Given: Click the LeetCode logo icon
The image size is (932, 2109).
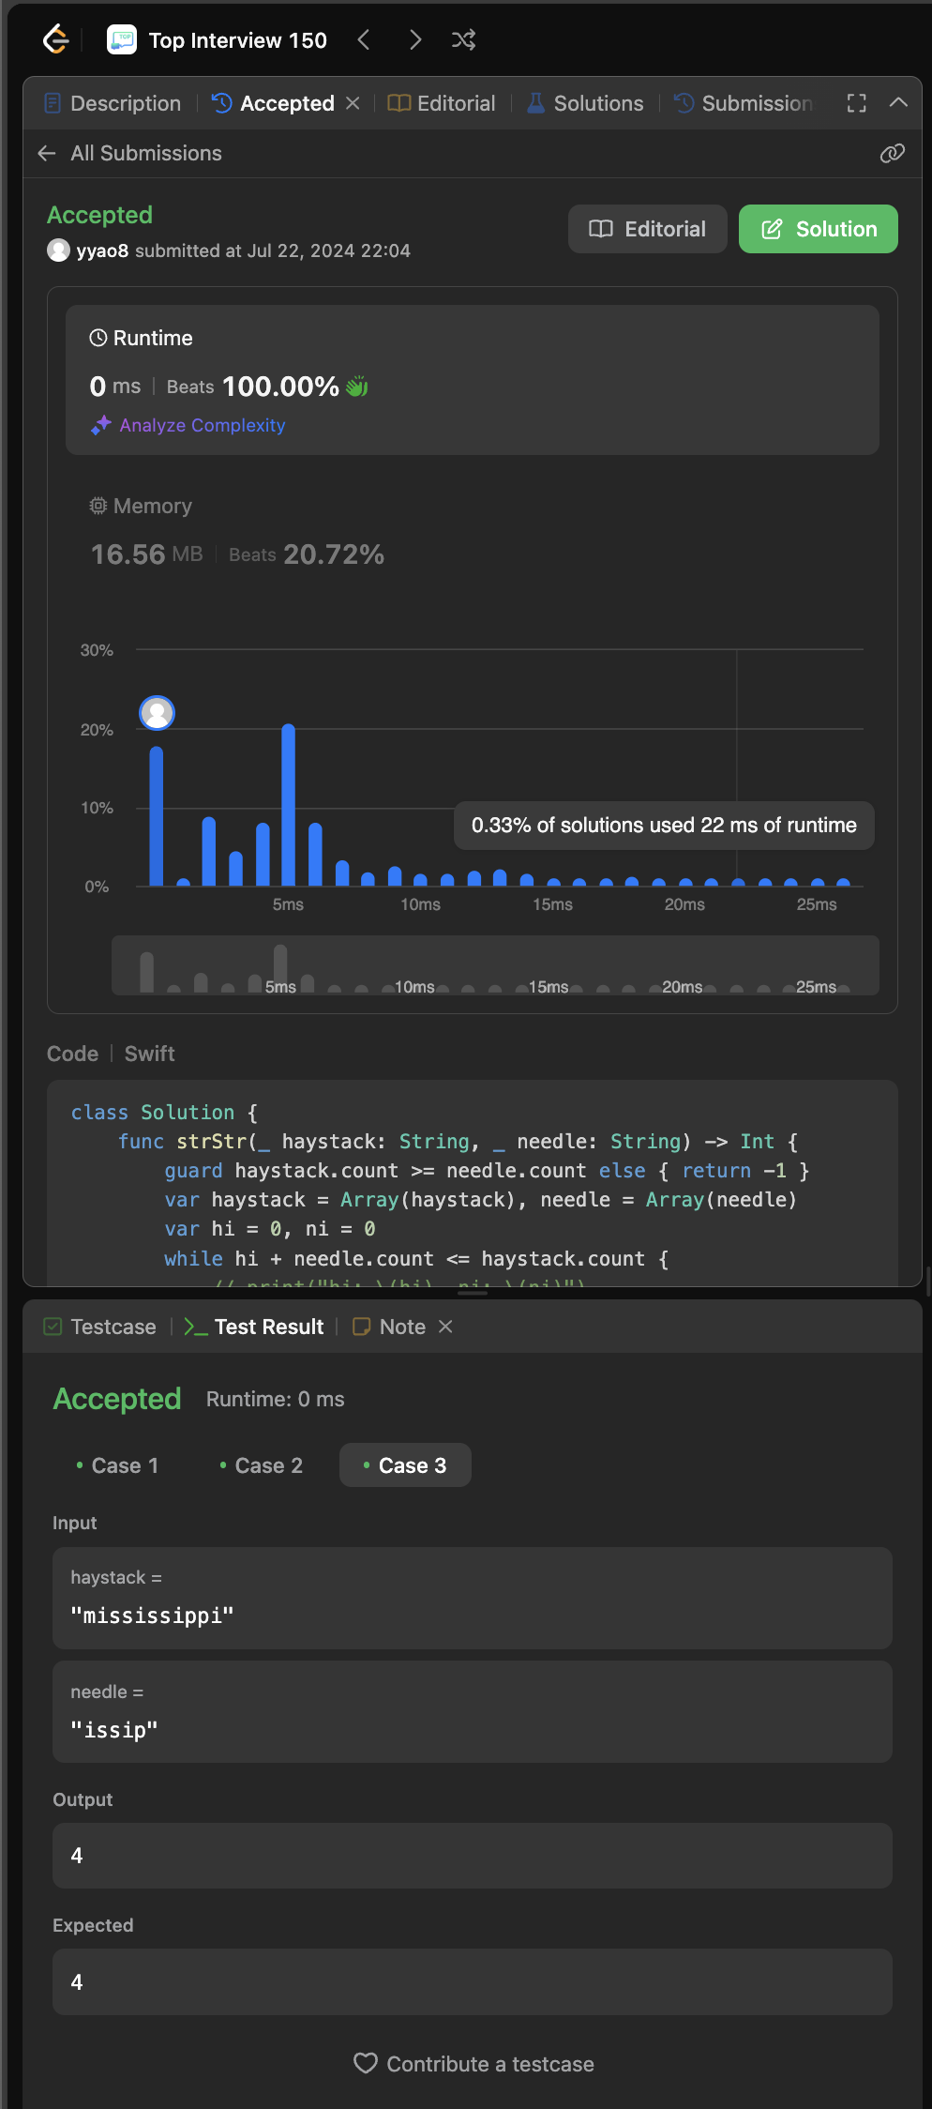Looking at the screenshot, I should pos(56,39).
